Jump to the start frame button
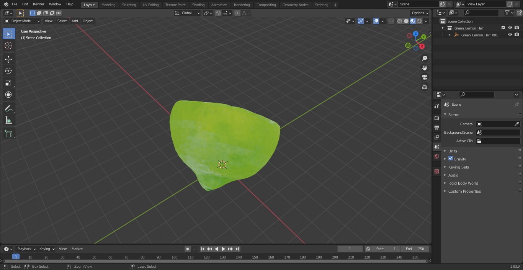This screenshot has width=523, height=270. 203,249
